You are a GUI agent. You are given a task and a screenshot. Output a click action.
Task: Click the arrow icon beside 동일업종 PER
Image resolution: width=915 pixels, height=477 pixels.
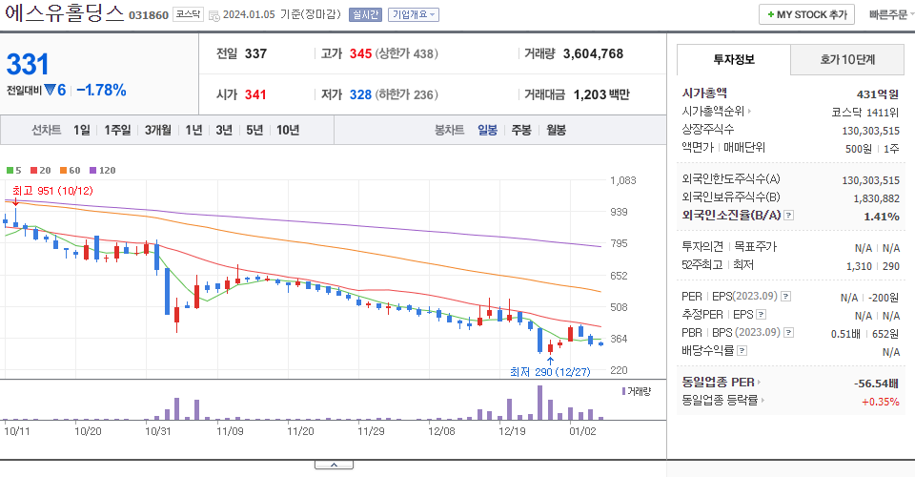click(760, 383)
